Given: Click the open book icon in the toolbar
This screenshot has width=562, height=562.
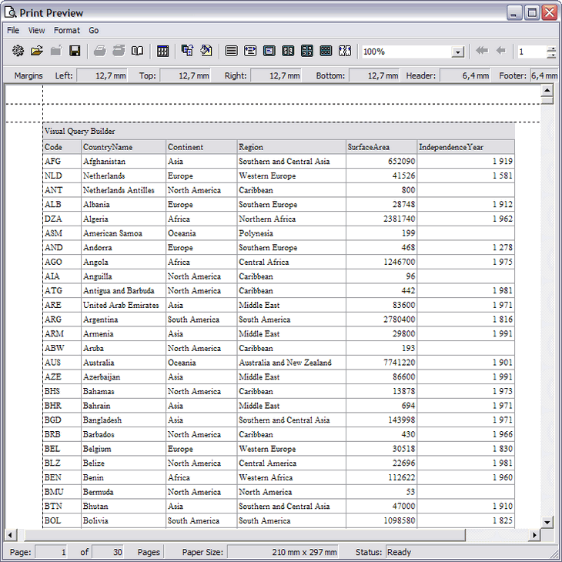Looking at the screenshot, I should click(x=137, y=51).
